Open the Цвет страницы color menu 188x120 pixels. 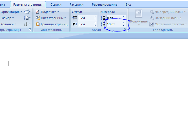(x=51, y=18)
